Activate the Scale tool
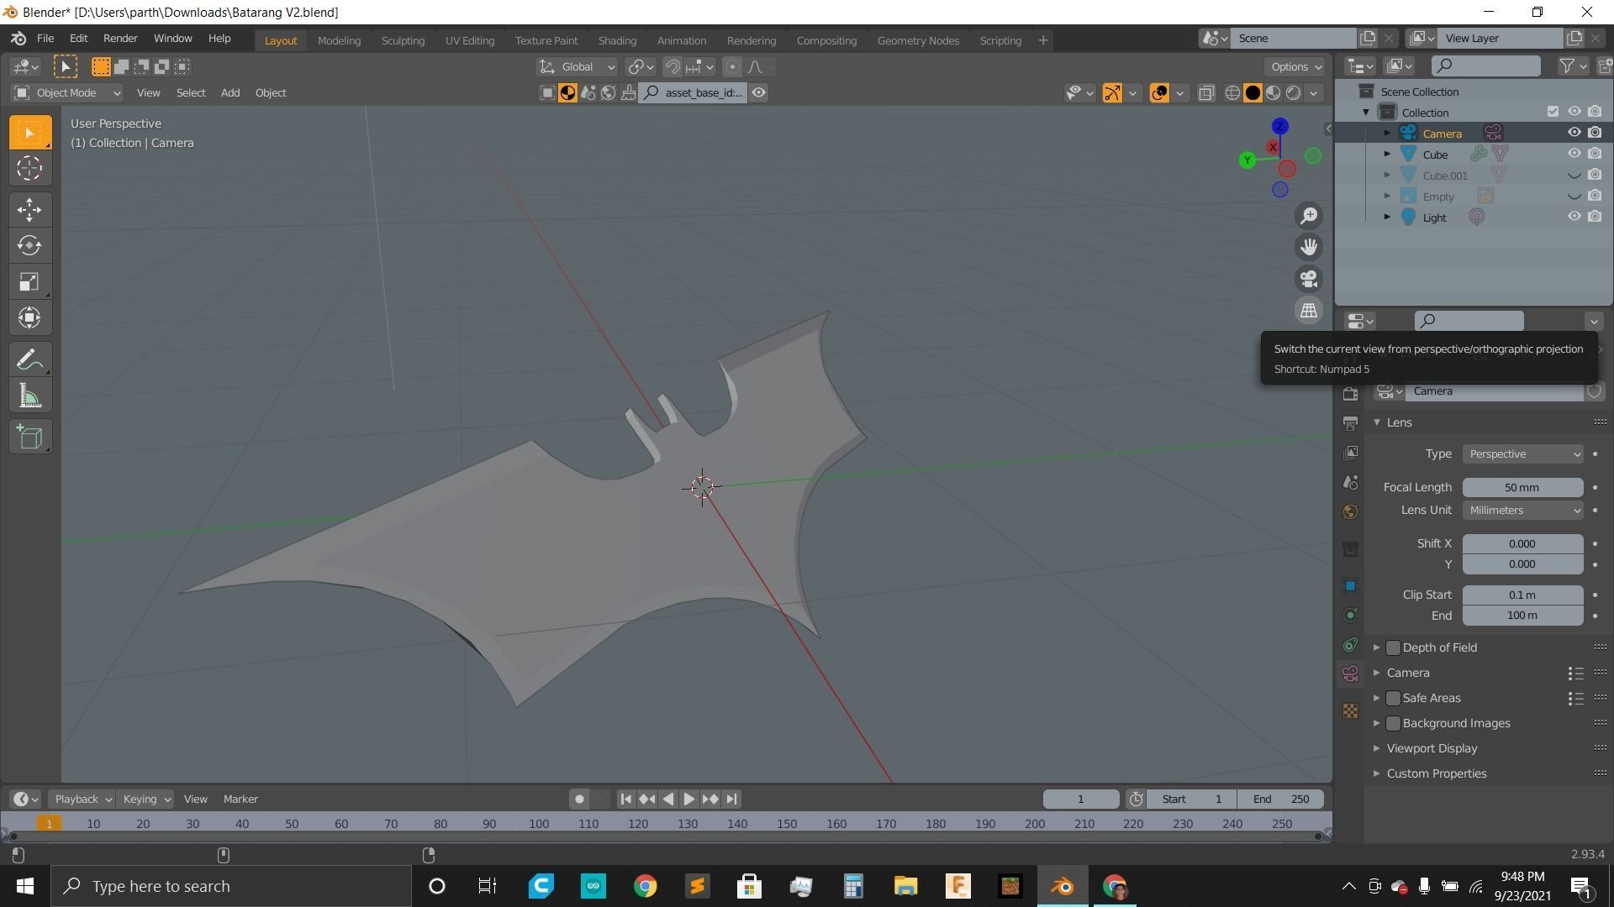The image size is (1614, 907). point(29,281)
